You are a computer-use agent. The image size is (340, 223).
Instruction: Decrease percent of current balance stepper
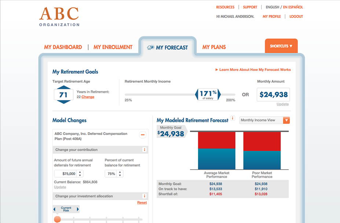click(x=120, y=175)
